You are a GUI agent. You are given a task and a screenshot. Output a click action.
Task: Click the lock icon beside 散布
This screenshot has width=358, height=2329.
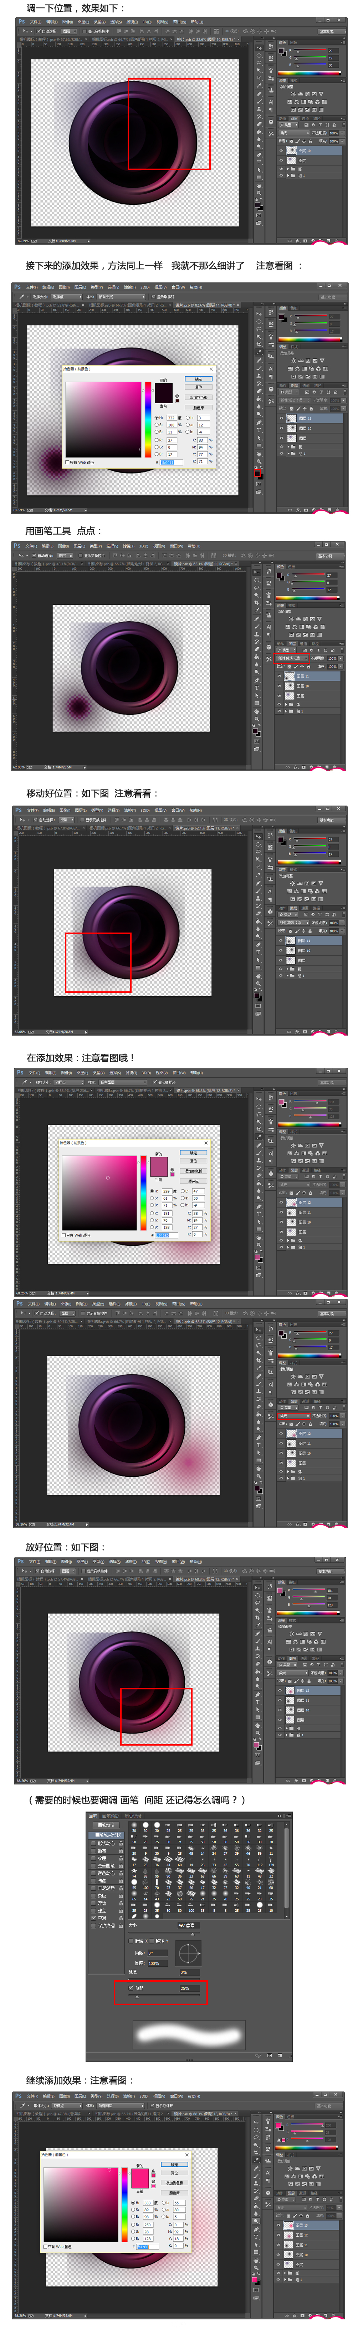(121, 1851)
